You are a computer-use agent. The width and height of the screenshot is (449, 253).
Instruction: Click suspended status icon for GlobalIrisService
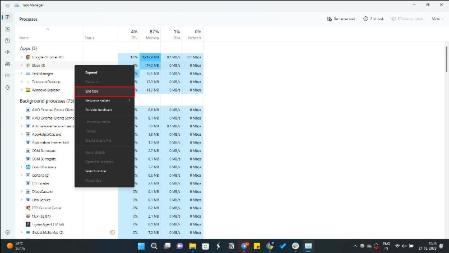point(113,232)
